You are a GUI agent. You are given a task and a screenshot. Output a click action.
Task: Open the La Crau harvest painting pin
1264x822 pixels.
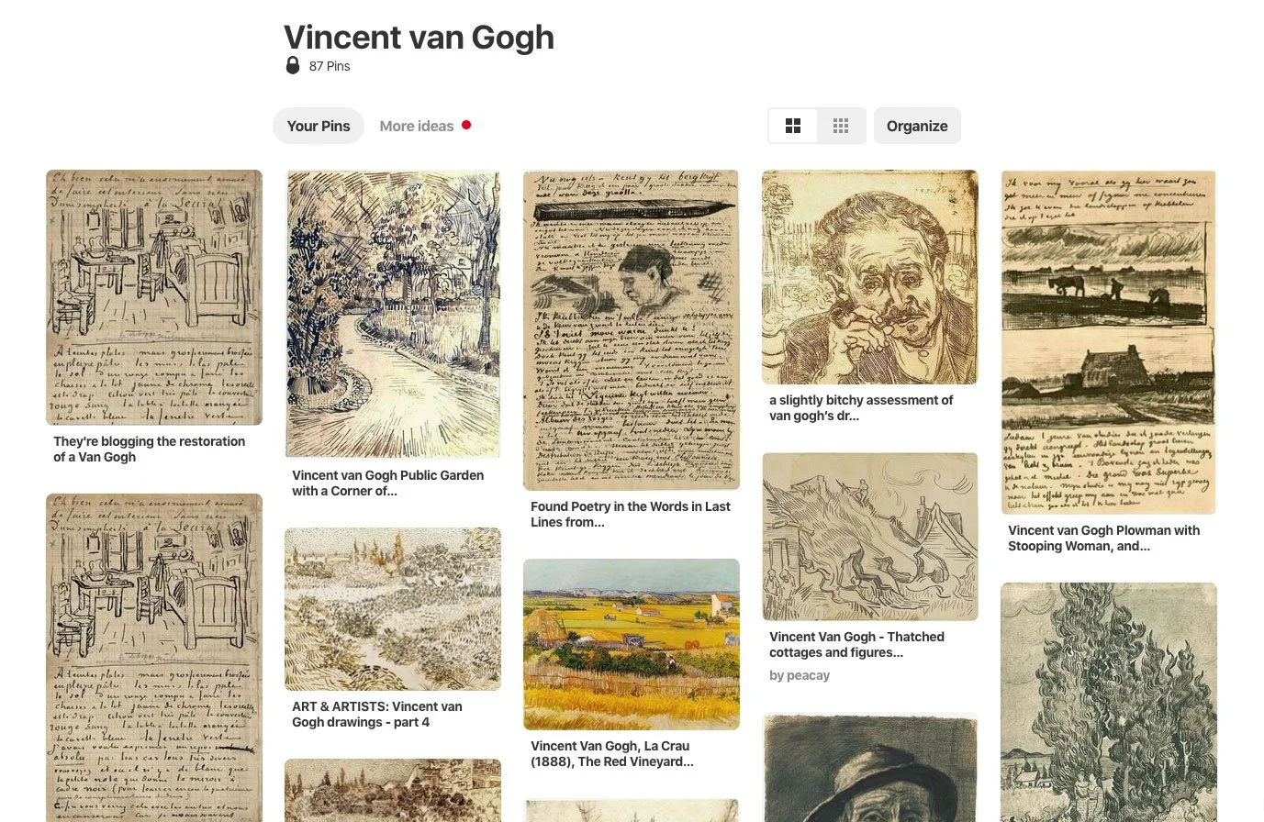[632, 644]
